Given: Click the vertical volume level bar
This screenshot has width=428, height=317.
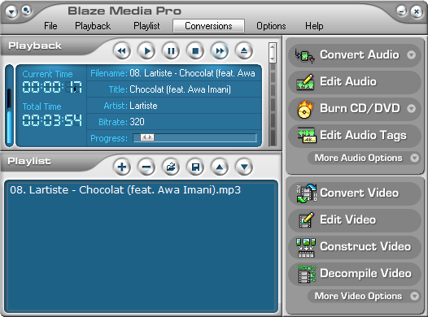Looking at the screenshot, I should point(10,106).
